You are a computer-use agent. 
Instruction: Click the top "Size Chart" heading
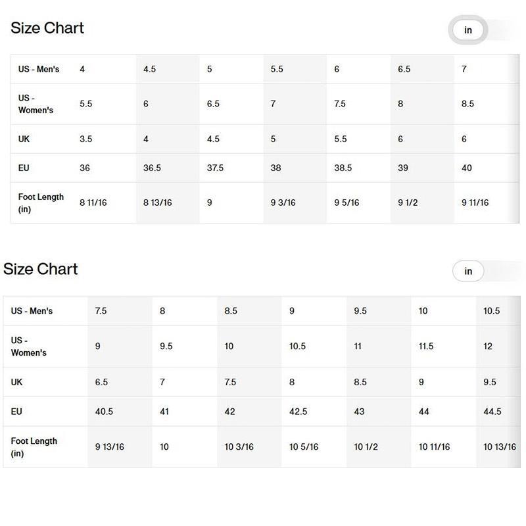pyautogui.click(x=47, y=28)
